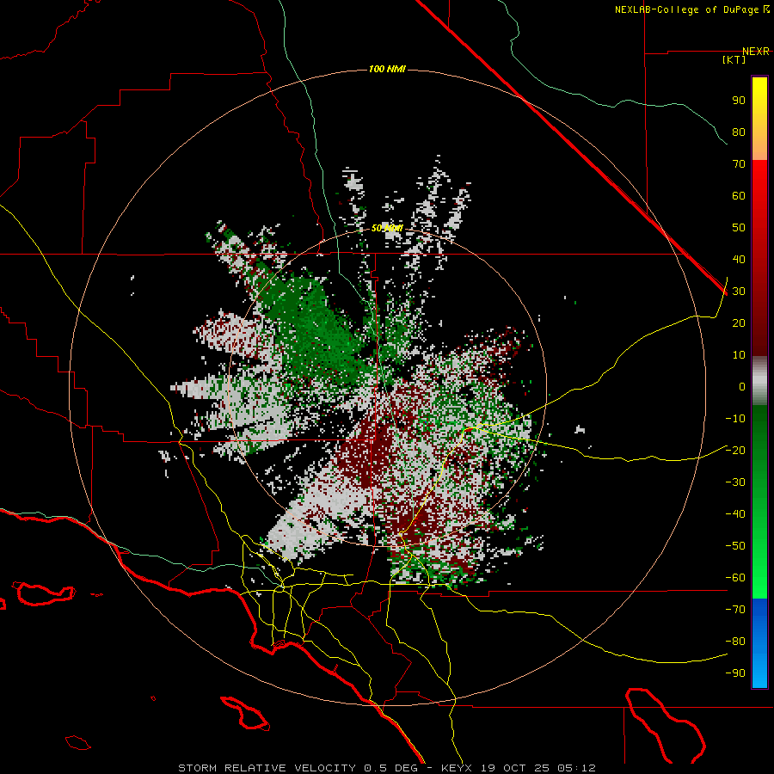Click the 50 NMI range ring label
Screen dimensions: 774x774
click(387, 228)
